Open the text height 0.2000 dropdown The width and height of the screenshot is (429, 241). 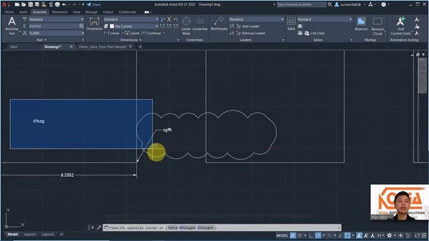coord(56,33)
